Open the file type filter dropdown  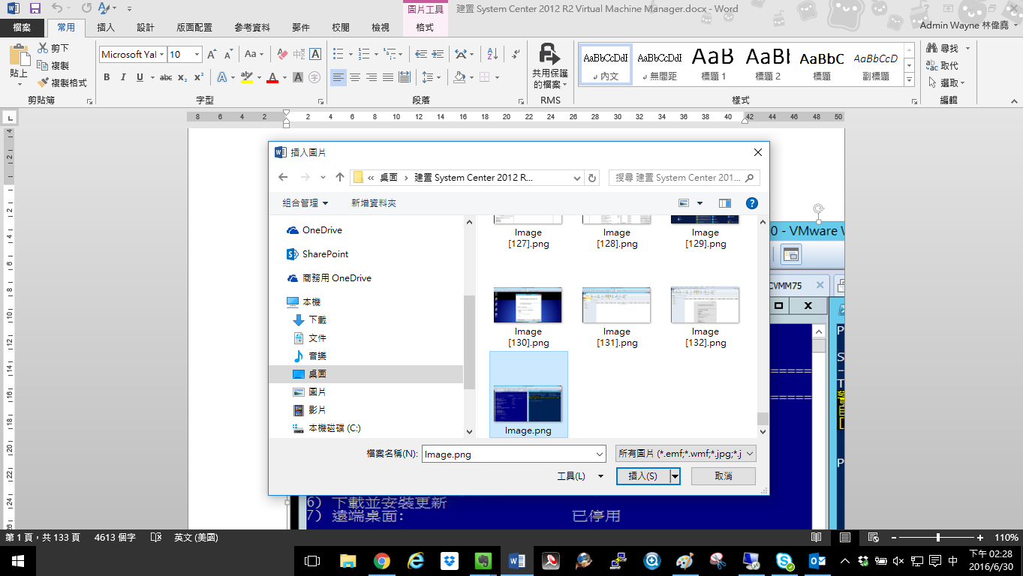tap(750, 454)
